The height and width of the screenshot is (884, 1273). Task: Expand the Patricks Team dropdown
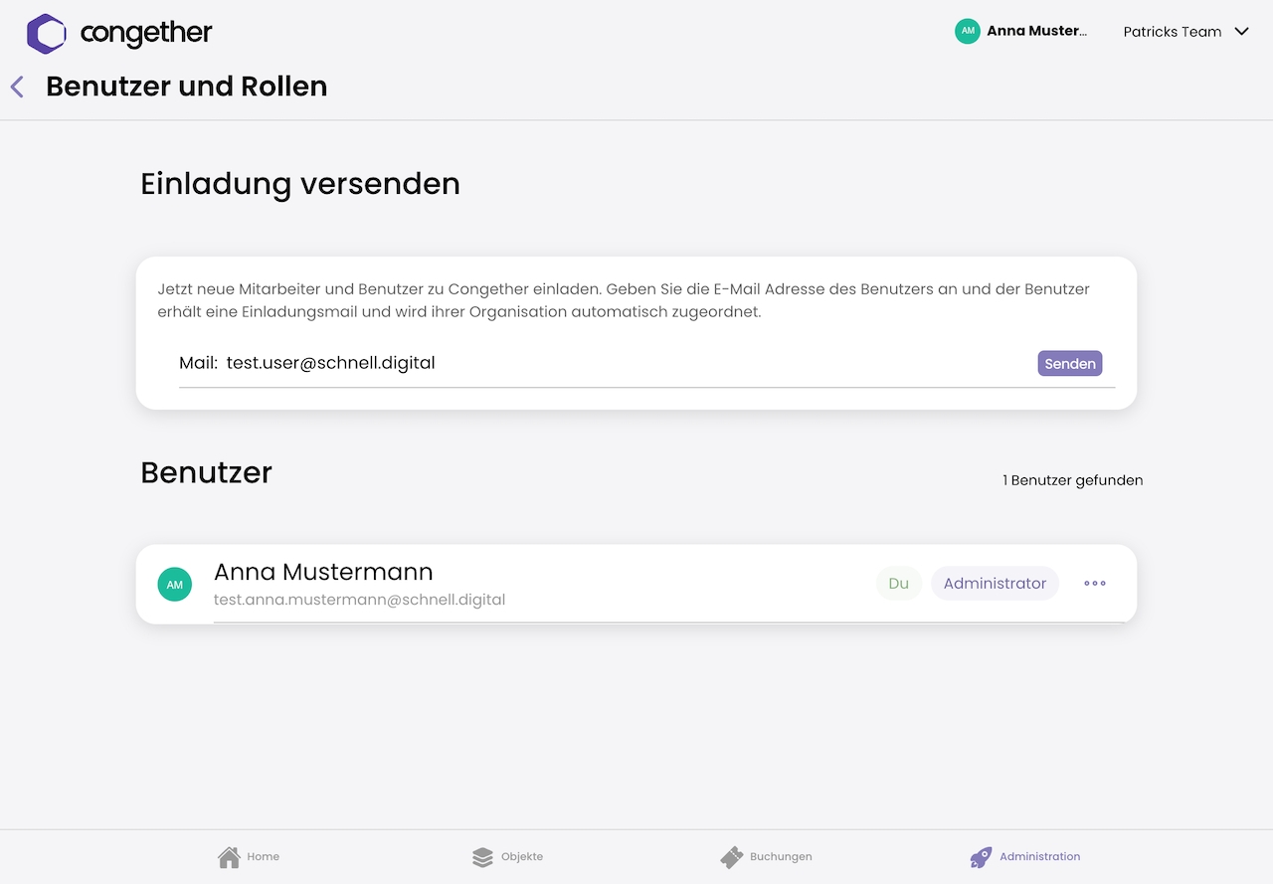1173,32
